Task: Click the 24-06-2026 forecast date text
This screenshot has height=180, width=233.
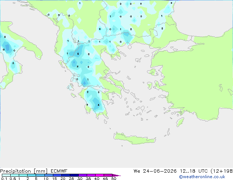Action: pyautogui.click(x=160, y=171)
